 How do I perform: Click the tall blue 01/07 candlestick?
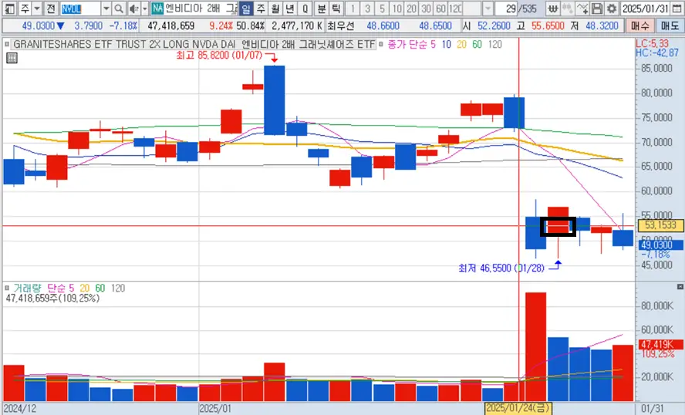pos(275,100)
